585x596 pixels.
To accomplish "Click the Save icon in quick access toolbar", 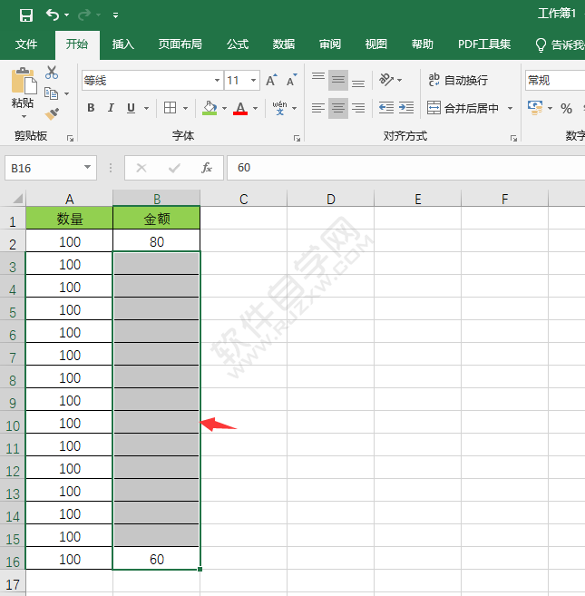I will tap(25, 15).
